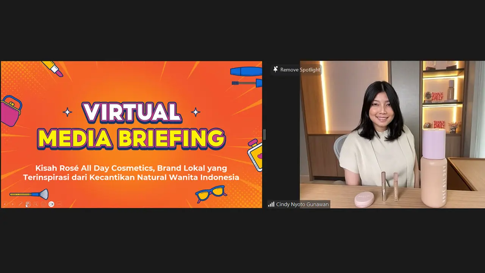Advance to the next slide arrow

click(13, 204)
